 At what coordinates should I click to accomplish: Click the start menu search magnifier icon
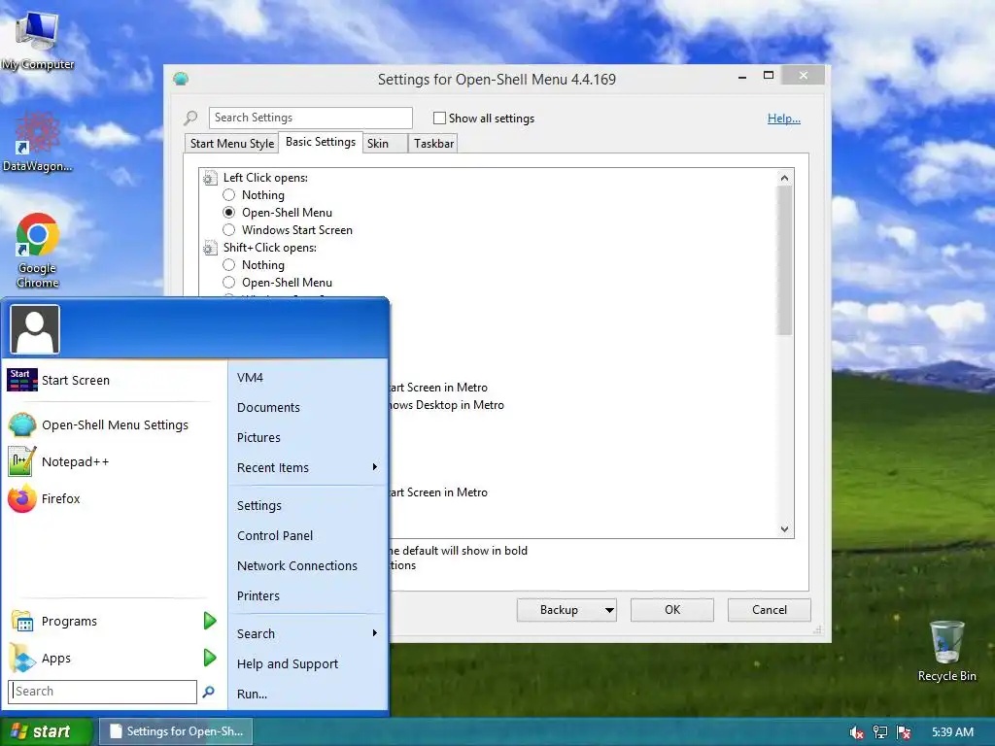[208, 692]
